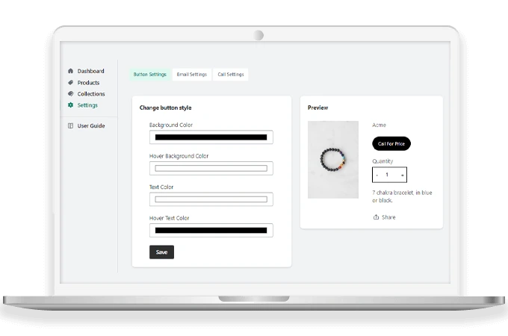Click the Settings gear icon
This screenshot has height=336, width=508.
tap(70, 105)
